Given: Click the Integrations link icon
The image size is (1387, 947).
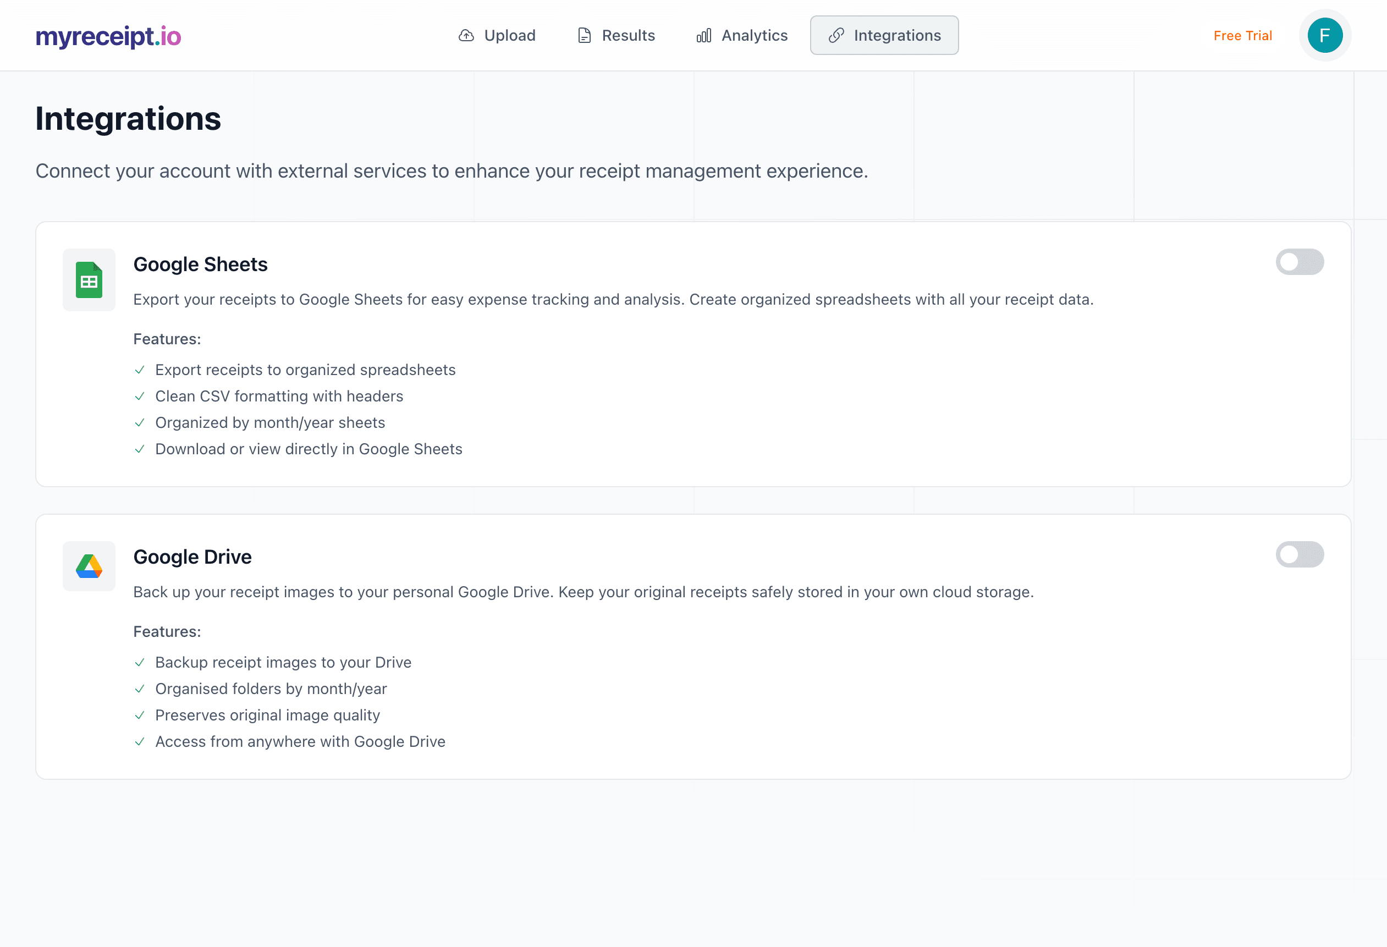Looking at the screenshot, I should (836, 35).
